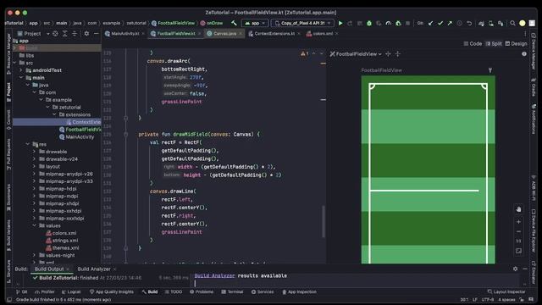542x305 pixels.
Task: Click the preview warning info icon
Action: coord(524,54)
